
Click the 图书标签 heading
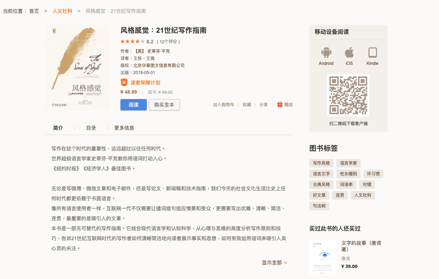pos(324,148)
